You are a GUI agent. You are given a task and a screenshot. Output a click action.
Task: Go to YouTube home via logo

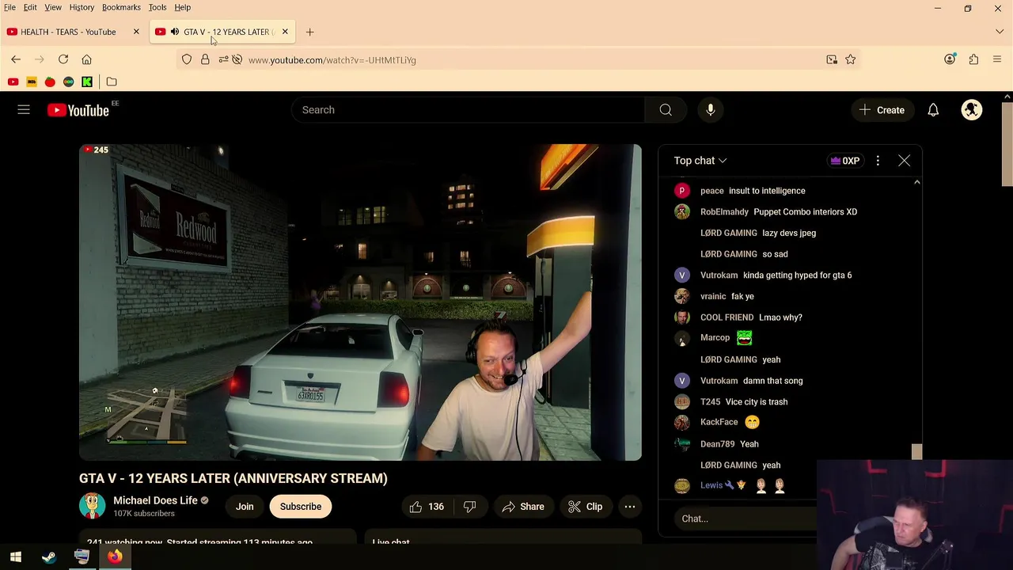point(78,111)
